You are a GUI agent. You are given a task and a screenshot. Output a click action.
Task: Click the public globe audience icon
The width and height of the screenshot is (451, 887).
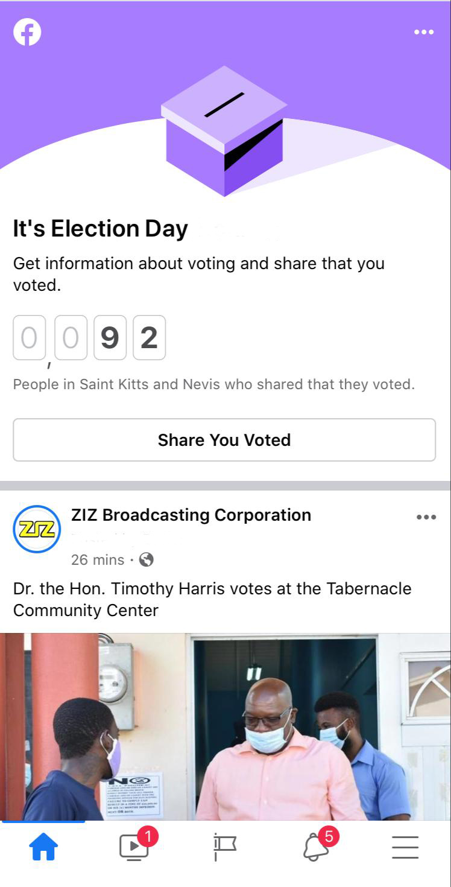tap(147, 560)
